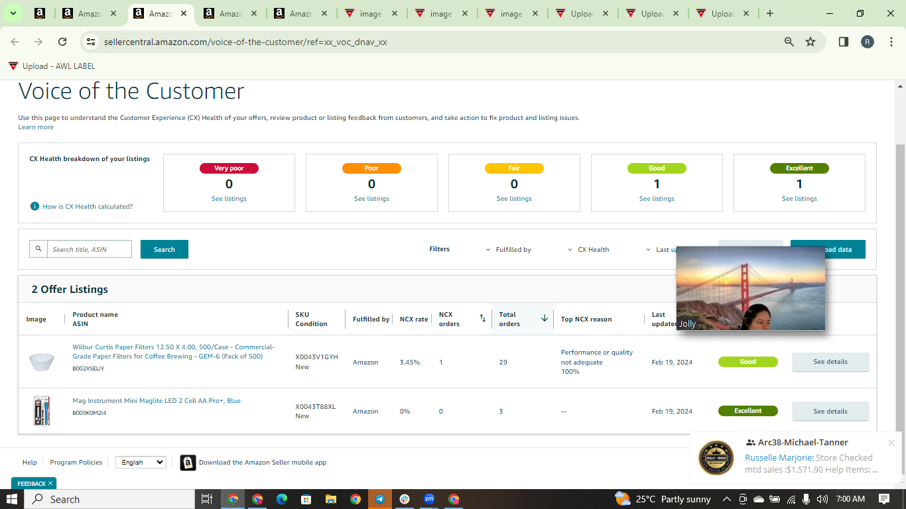Open the FEEDBACK tab button
Image resolution: width=906 pixels, height=509 pixels.
pos(31,484)
